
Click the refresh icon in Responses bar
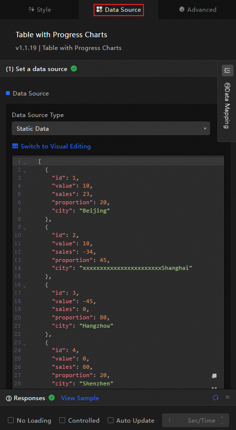(216, 398)
